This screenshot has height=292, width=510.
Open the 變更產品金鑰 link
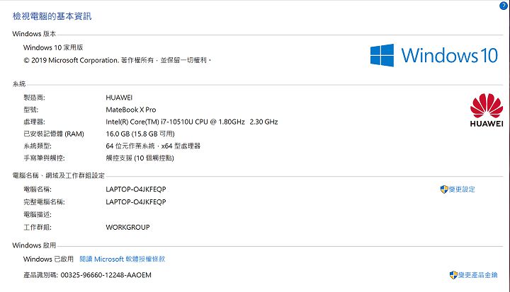click(x=478, y=275)
